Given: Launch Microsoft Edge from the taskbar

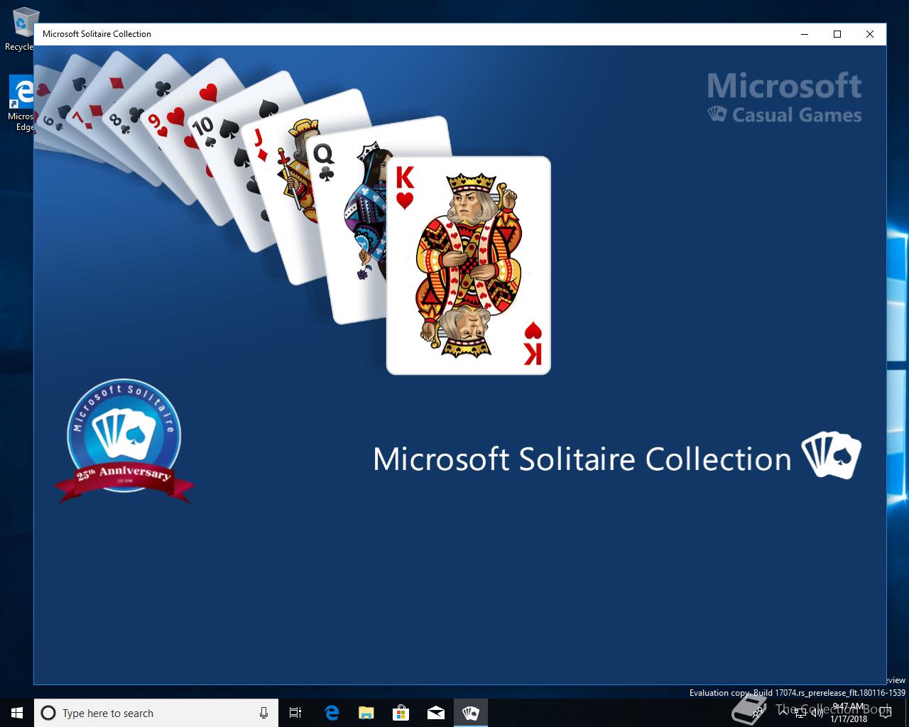Looking at the screenshot, I should (331, 713).
